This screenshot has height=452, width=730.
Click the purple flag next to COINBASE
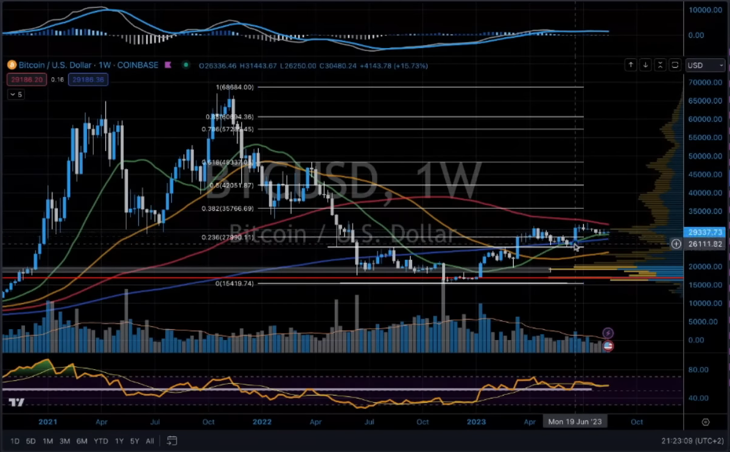pyautogui.click(x=167, y=65)
